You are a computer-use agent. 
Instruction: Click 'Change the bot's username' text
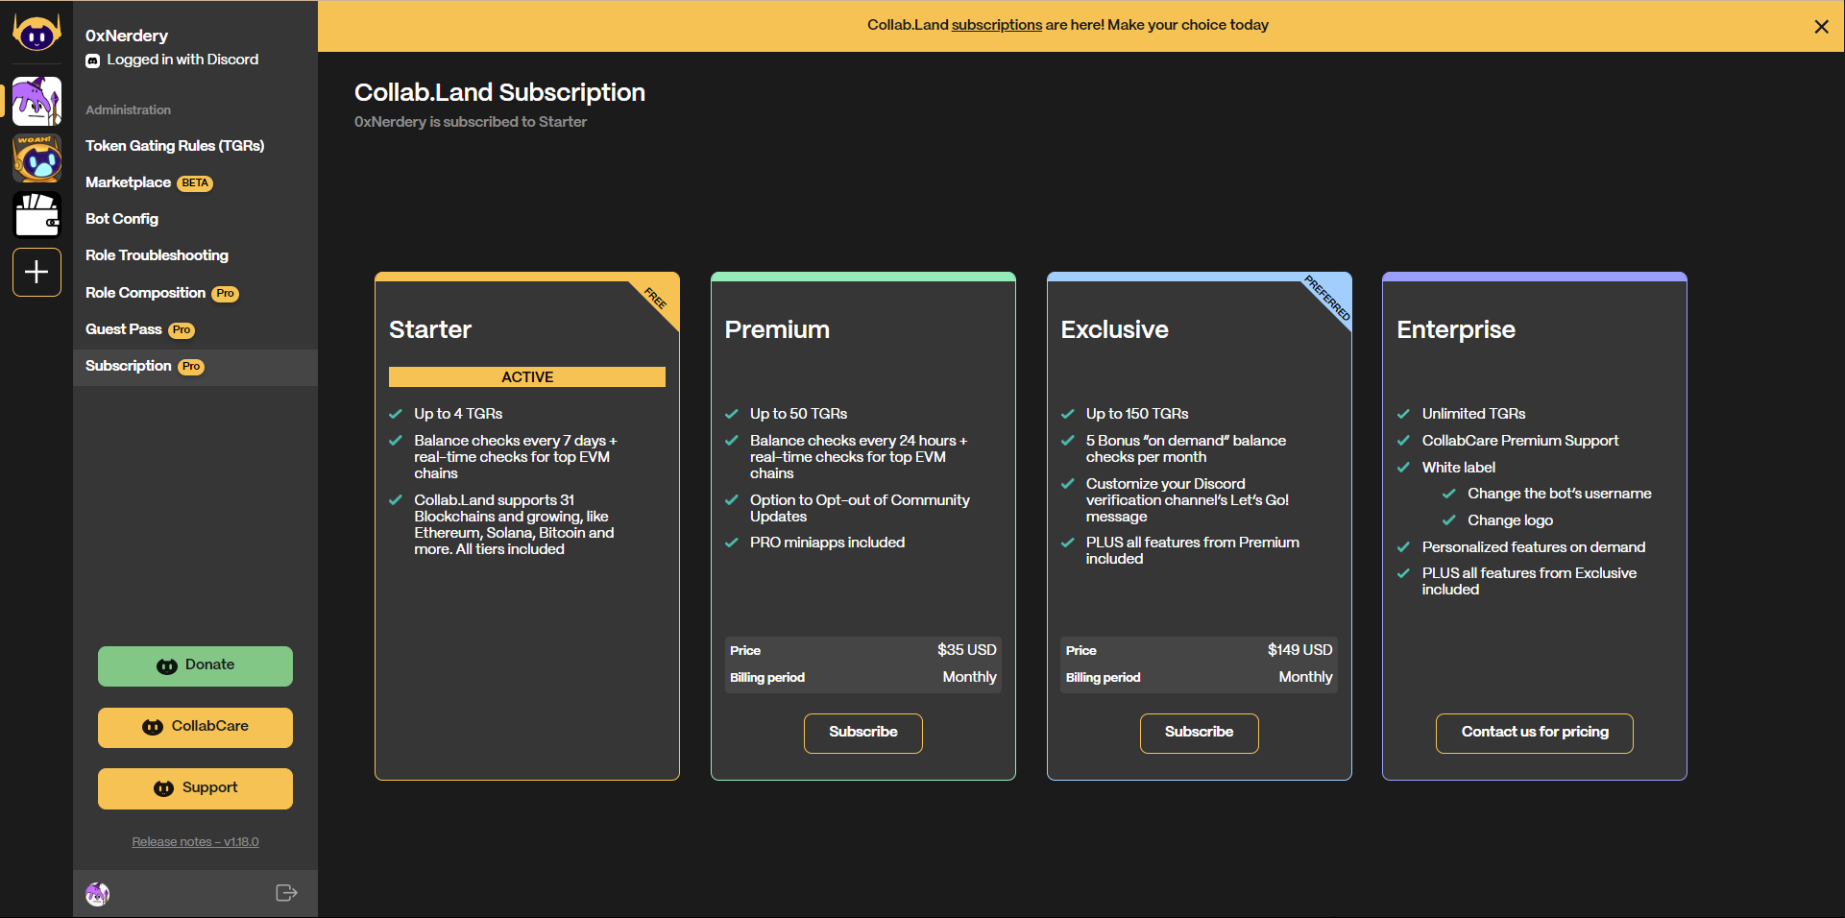point(1559,494)
